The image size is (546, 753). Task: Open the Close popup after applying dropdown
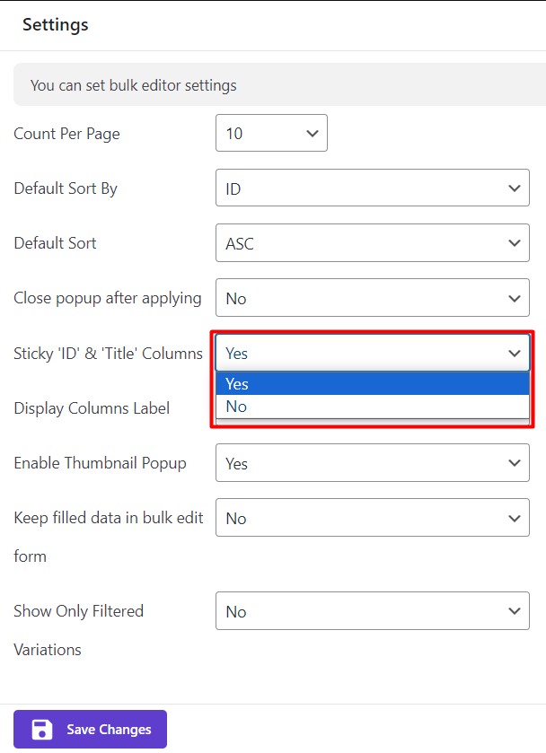click(372, 298)
